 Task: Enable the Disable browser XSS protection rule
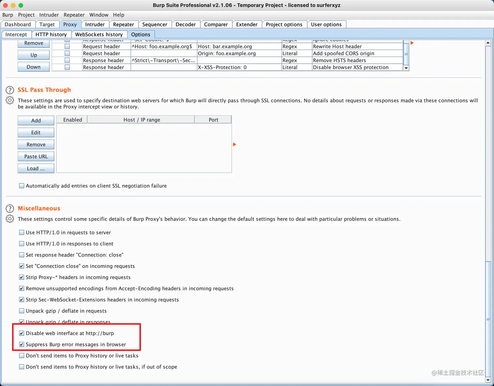point(67,67)
